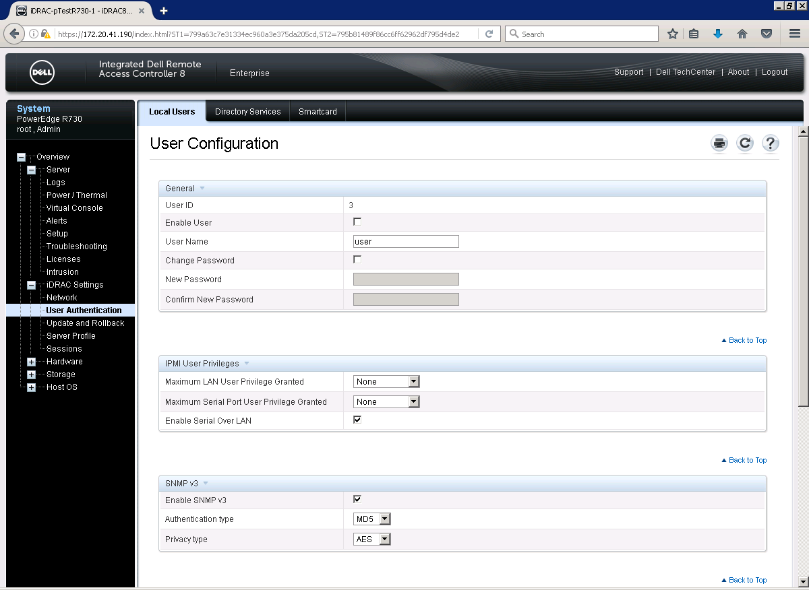Disable Serial Over LAN
809x590 pixels.
coord(357,419)
